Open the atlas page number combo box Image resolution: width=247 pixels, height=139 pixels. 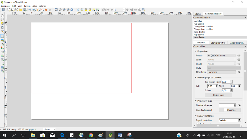[120, 10]
